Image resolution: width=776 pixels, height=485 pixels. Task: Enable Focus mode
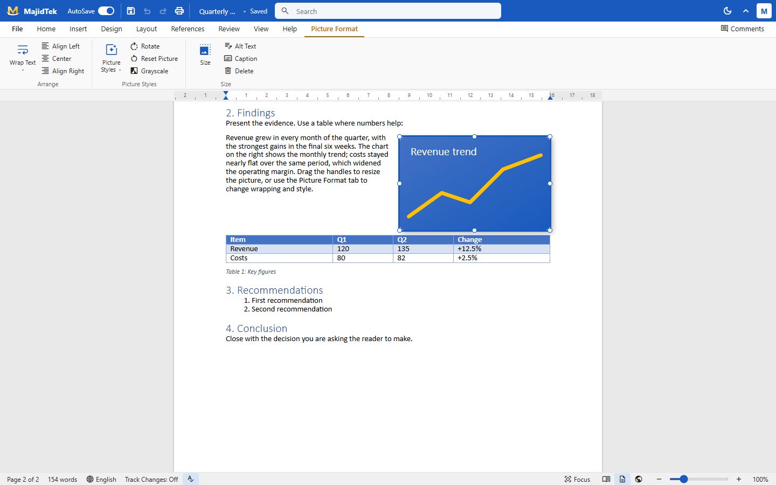[x=577, y=480]
